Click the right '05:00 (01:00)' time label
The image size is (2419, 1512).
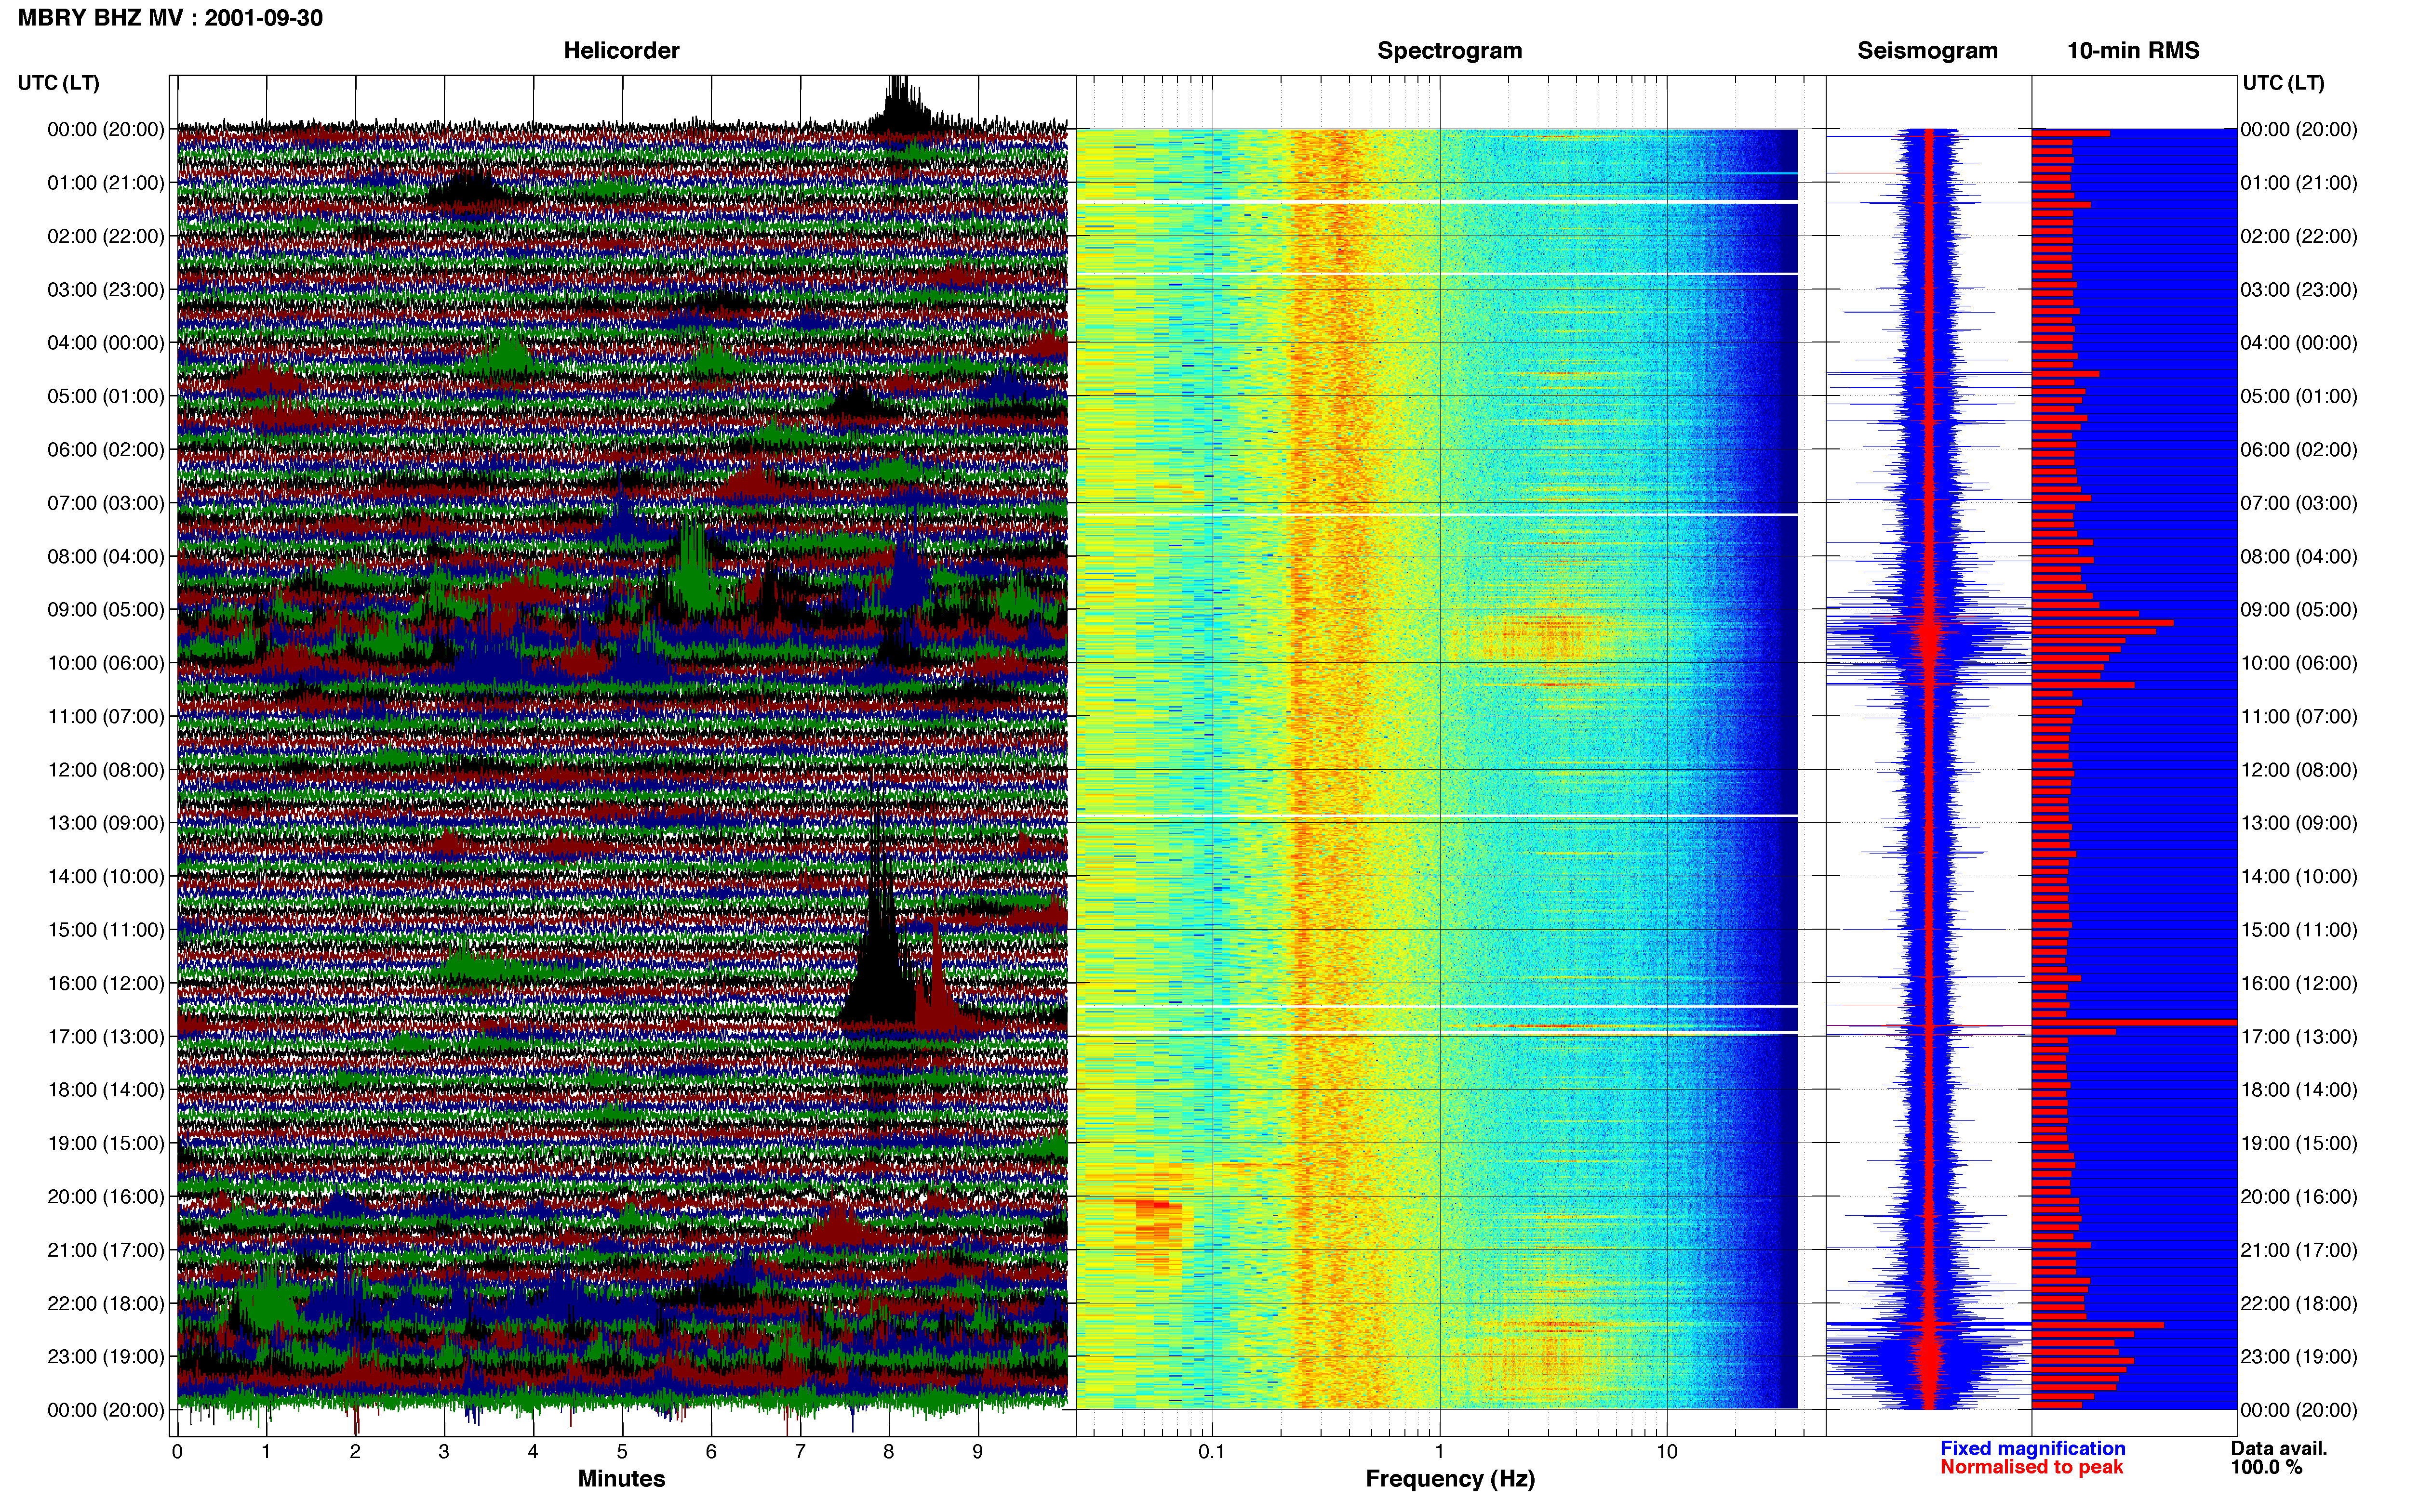[2299, 396]
